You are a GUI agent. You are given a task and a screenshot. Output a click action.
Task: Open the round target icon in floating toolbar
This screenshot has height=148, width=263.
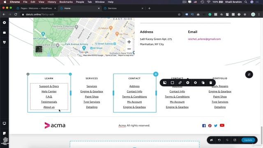(x=188, y=83)
